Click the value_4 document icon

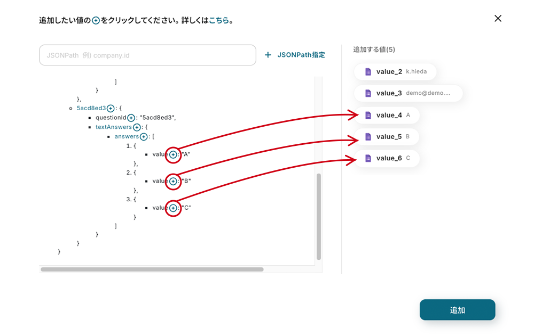368,115
